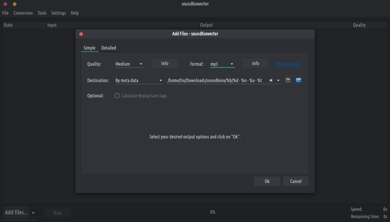Screen dimensions: 390x222
Task: Open folder chooser icon next to destination path
Action: (288, 80)
